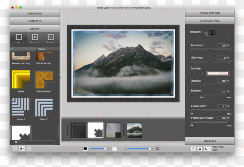This screenshot has width=244, height=167.
Task: Pick colorize color with the eyedropper
Action: [203, 73]
